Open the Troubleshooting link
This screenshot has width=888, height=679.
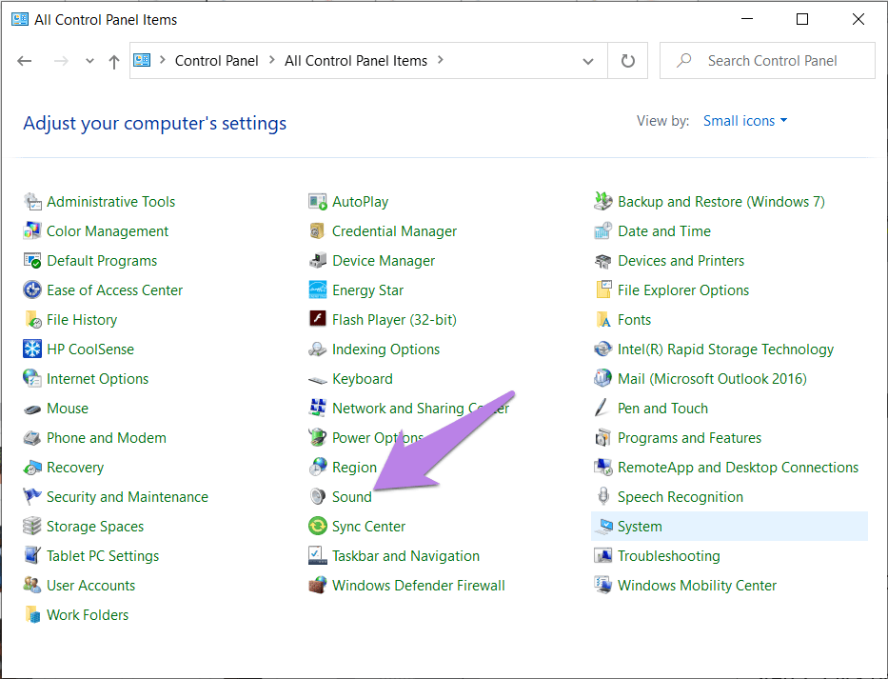(668, 556)
